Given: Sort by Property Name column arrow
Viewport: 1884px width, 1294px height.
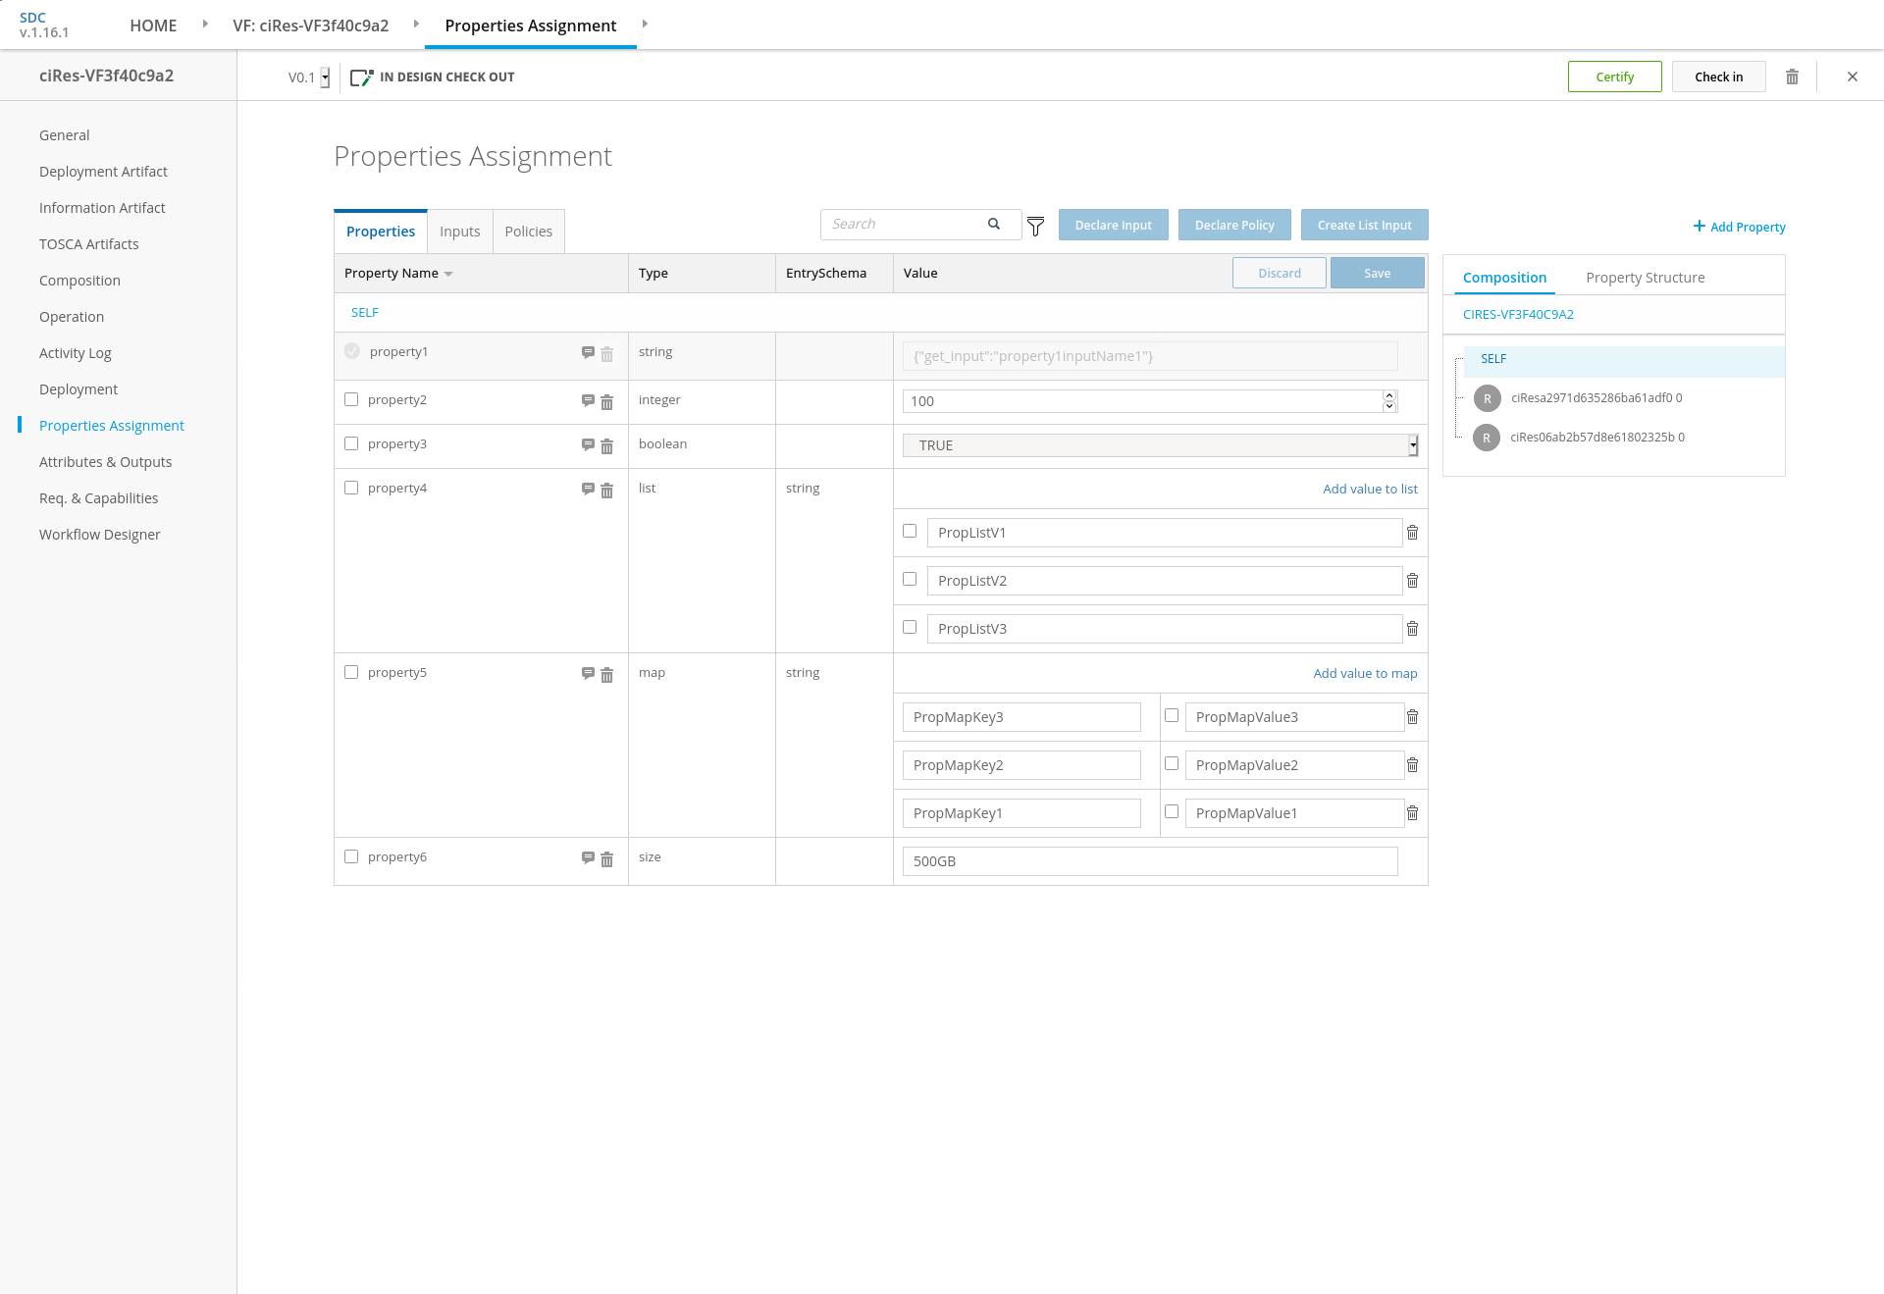Looking at the screenshot, I should (448, 274).
